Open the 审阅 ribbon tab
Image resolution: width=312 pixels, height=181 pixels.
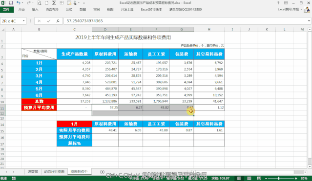[x=97, y=10]
